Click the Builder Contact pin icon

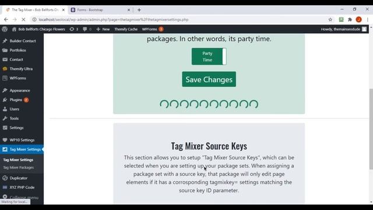pyautogui.click(x=5, y=41)
